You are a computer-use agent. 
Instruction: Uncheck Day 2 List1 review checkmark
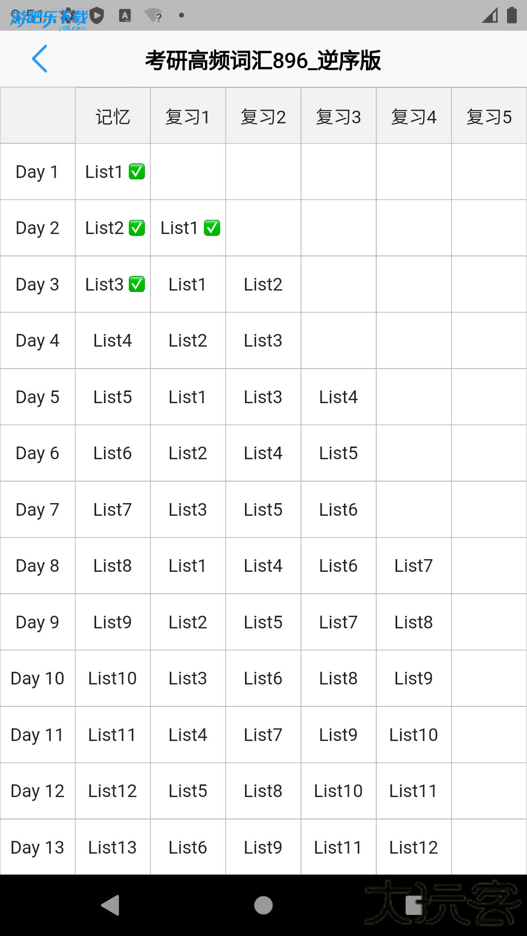tap(212, 228)
